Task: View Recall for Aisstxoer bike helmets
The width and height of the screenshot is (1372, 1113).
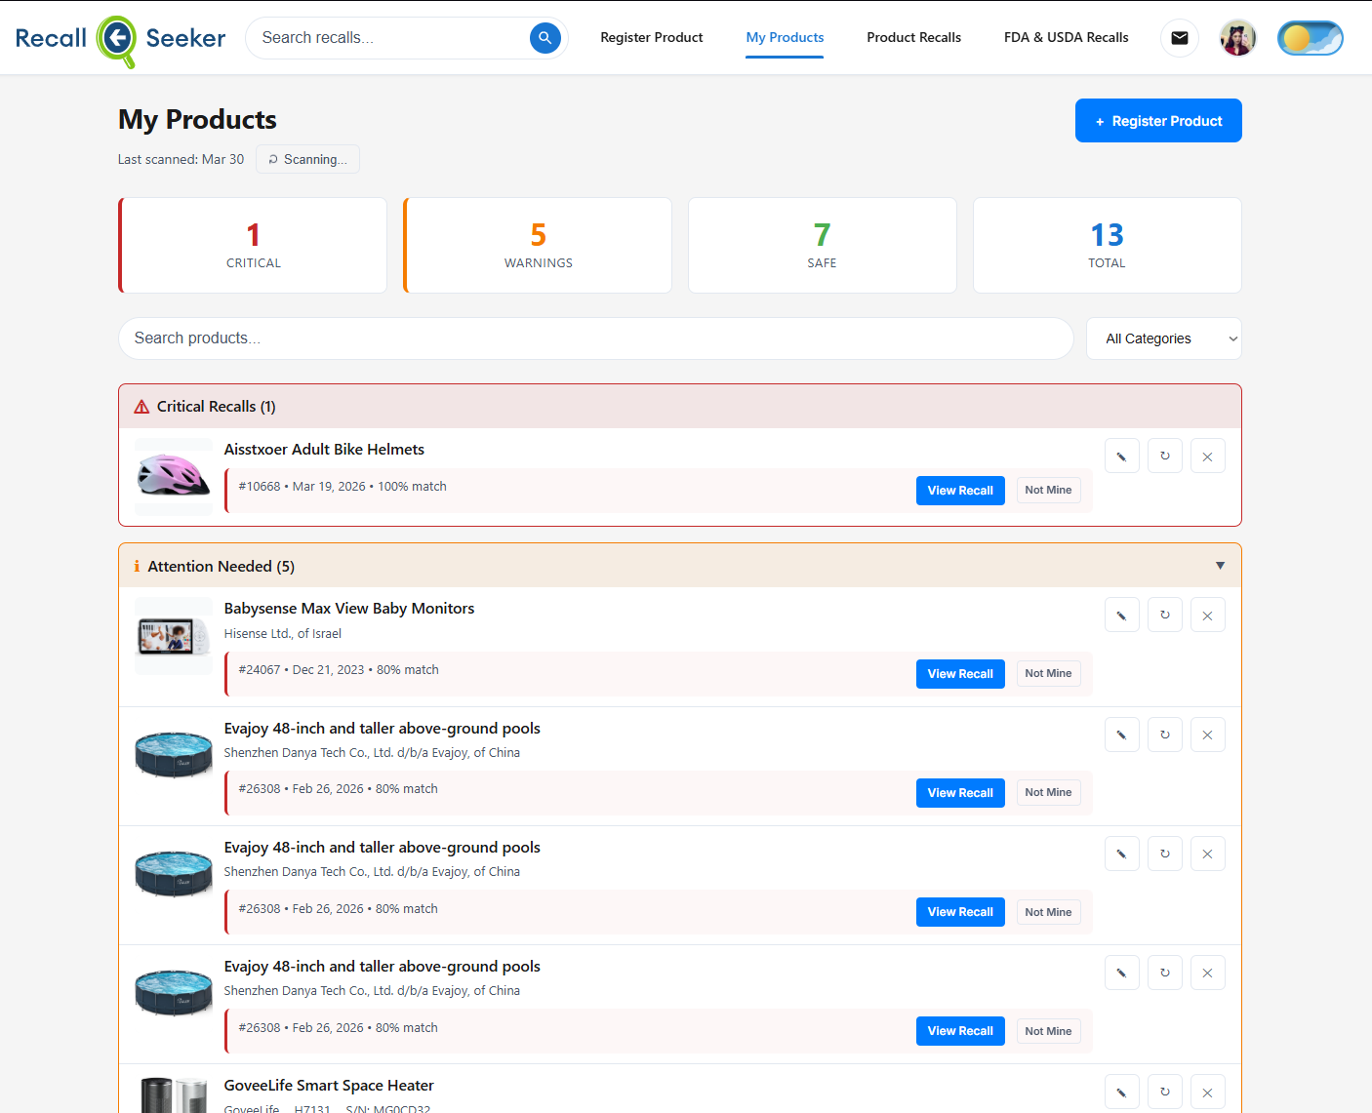Action: pos(959,490)
